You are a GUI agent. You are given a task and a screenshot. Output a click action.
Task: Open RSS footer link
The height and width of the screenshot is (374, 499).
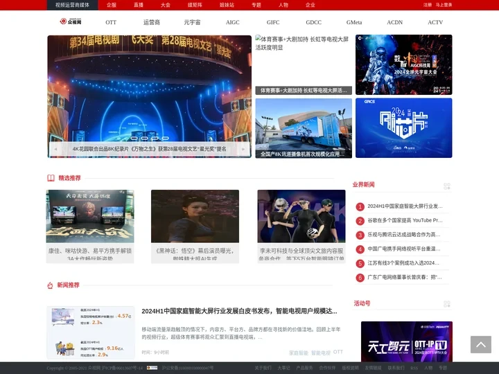414,368
